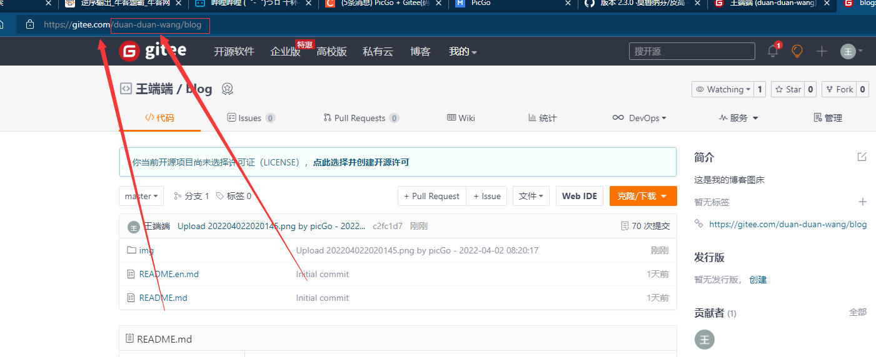Expand the DevOps tab dropdown

(639, 118)
